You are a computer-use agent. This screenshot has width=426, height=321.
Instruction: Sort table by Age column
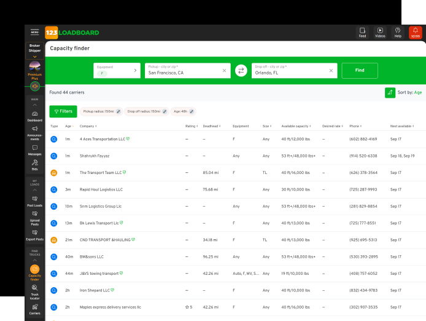click(x=69, y=126)
